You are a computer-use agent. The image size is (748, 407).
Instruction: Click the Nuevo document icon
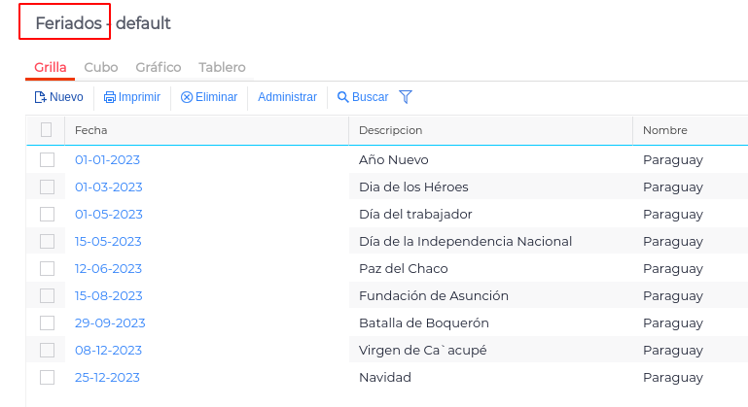(x=41, y=97)
